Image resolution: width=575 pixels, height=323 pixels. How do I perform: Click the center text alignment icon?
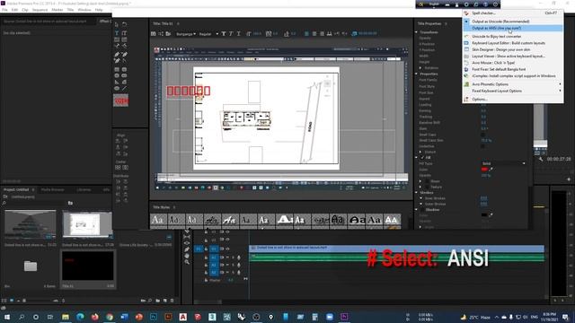pos(314,34)
